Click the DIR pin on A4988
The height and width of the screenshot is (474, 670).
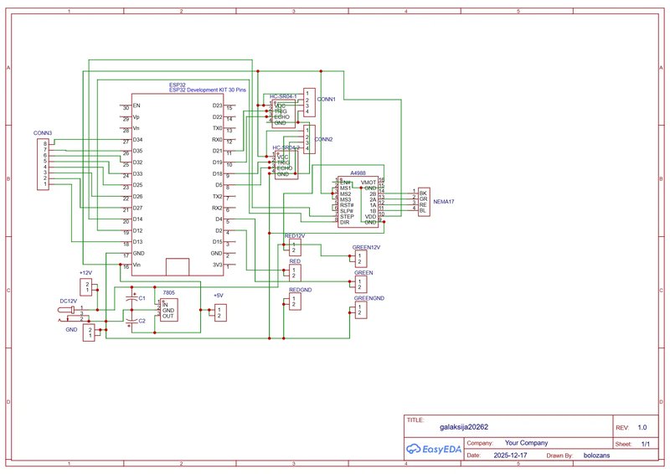[345, 222]
